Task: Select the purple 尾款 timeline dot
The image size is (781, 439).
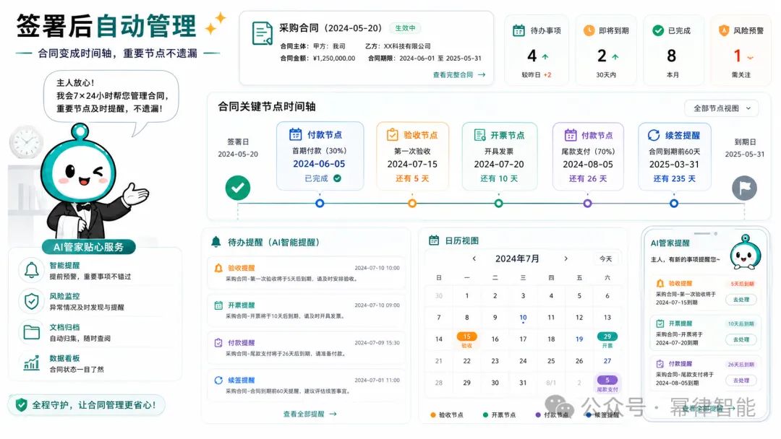Action: [x=587, y=203]
